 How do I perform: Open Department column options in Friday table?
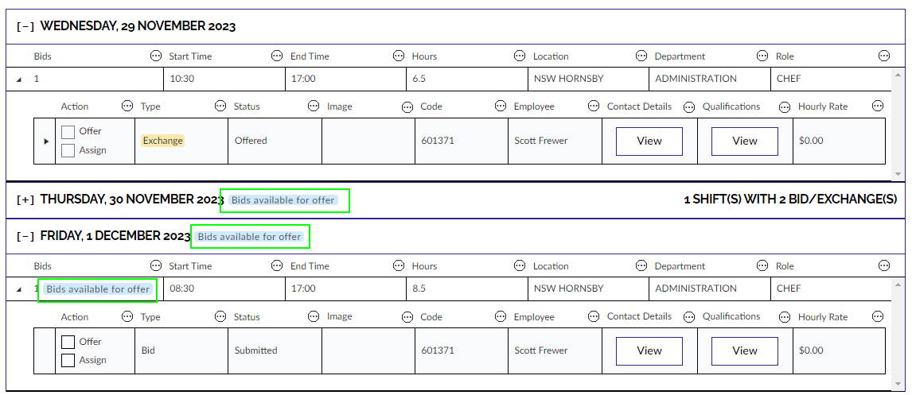(x=763, y=266)
